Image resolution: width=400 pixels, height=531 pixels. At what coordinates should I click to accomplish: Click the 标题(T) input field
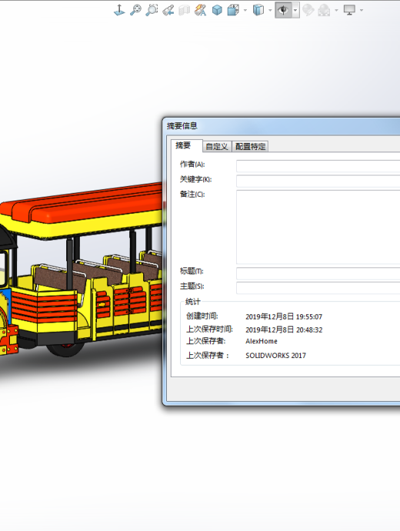[318, 274]
